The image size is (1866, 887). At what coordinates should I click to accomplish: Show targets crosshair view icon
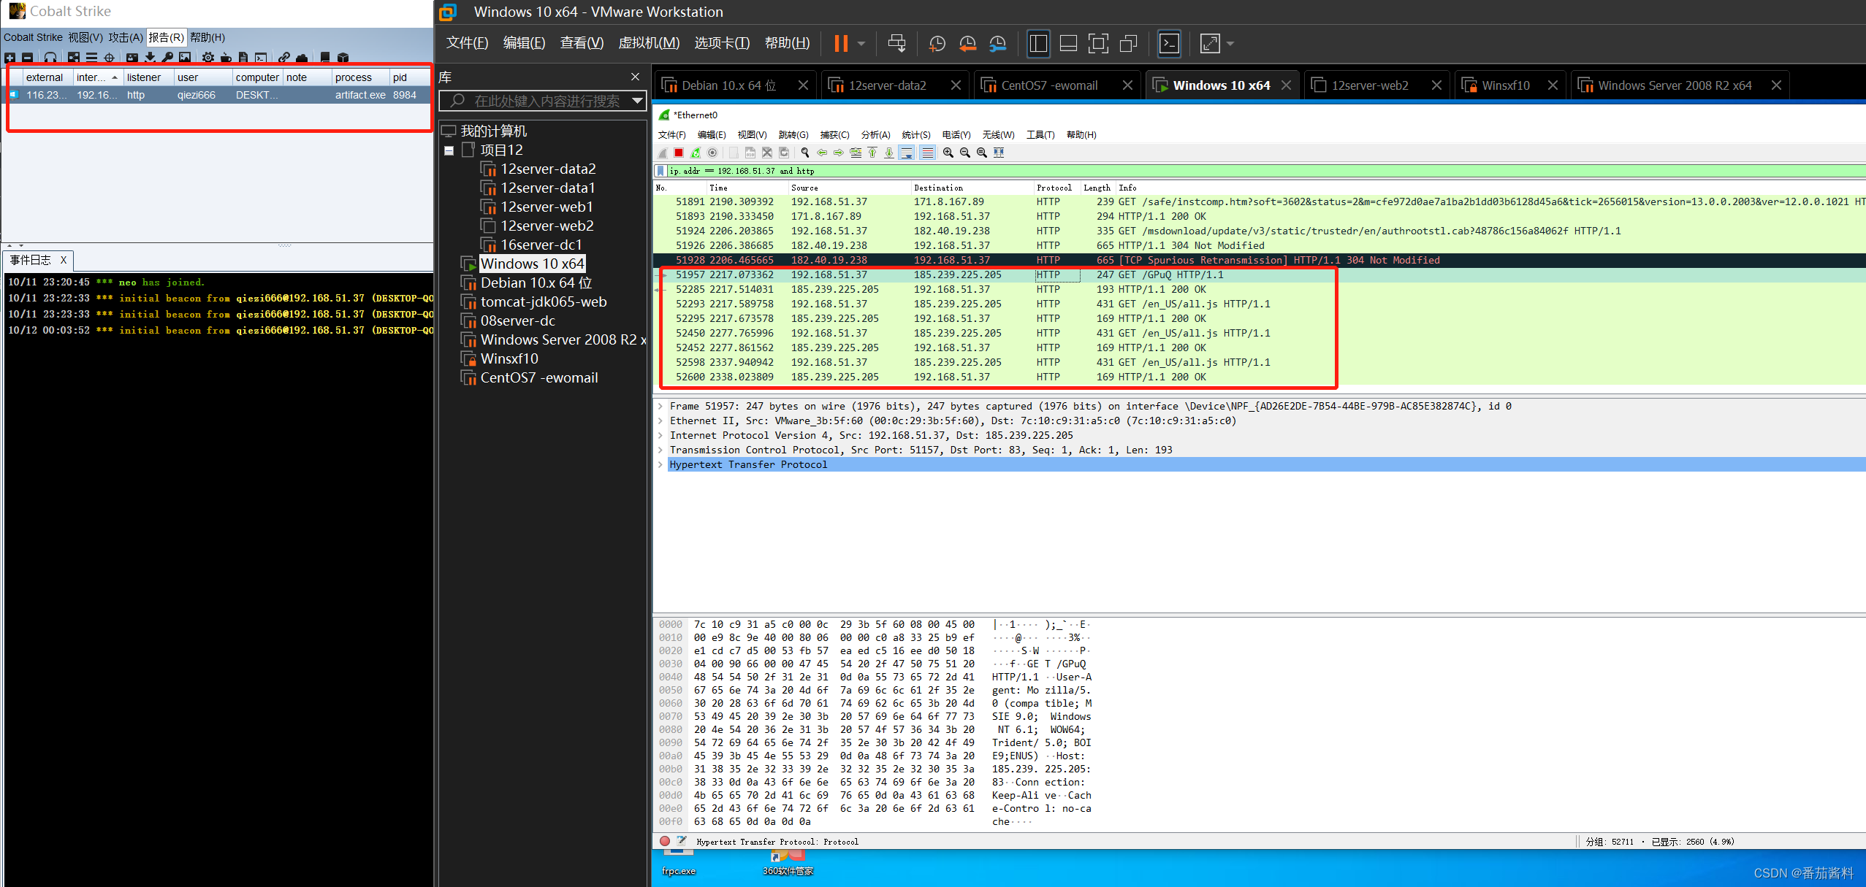(x=109, y=58)
